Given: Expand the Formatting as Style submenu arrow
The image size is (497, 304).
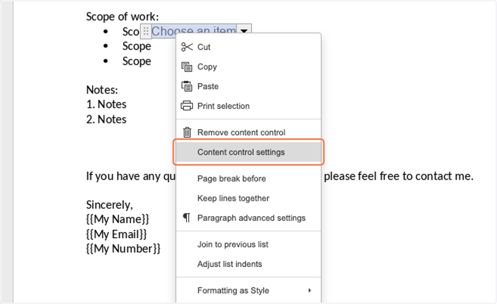Looking at the screenshot, I should click(x=309, y=290).
